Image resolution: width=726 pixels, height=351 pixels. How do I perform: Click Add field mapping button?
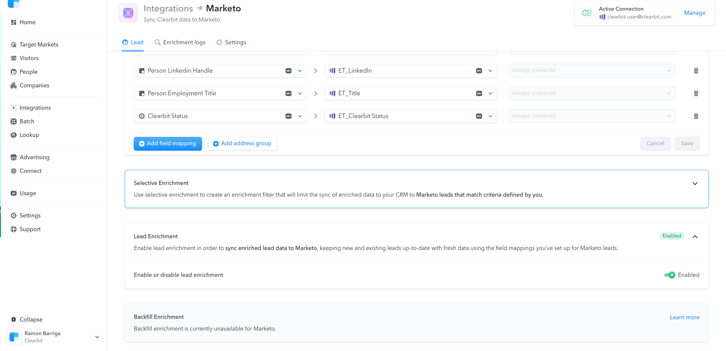coord(168,144)
